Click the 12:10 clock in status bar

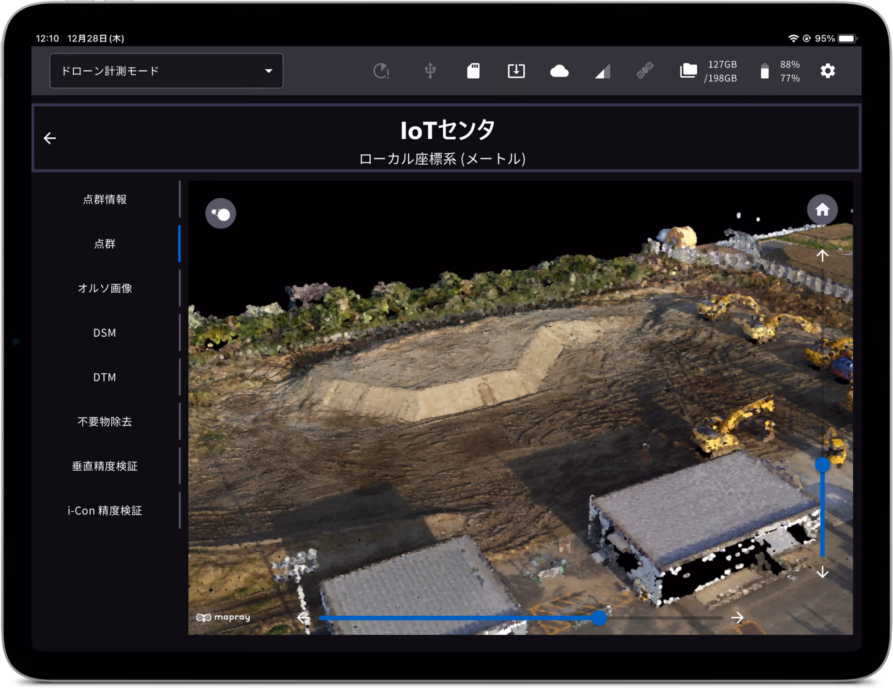(x=47, y=39)
